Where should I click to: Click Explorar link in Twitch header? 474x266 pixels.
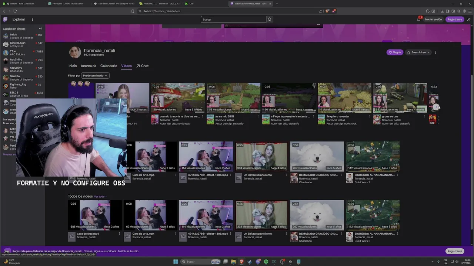[x=19, y=19]
